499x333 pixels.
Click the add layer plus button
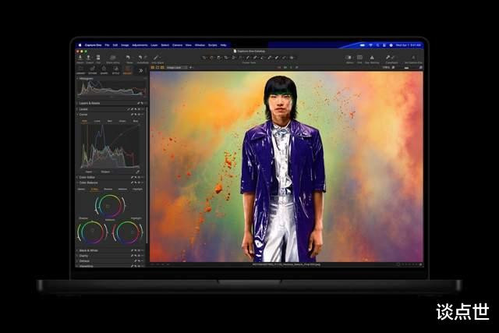click(192, 67)
